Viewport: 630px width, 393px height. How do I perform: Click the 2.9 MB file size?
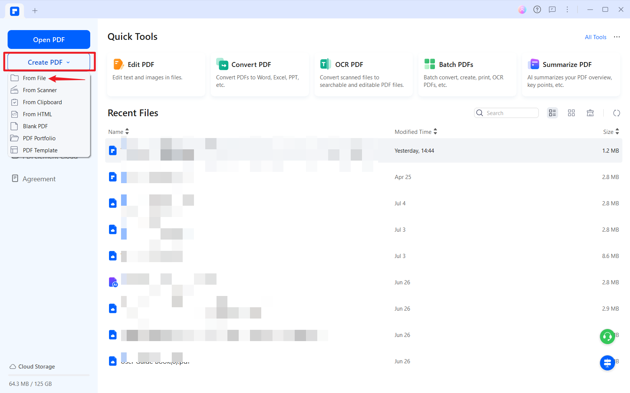point(610,308)
